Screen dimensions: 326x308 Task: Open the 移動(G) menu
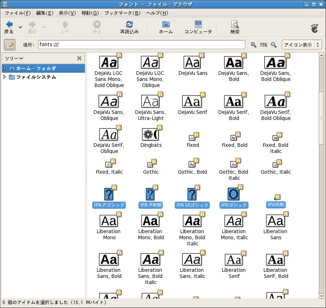point(90,13)
